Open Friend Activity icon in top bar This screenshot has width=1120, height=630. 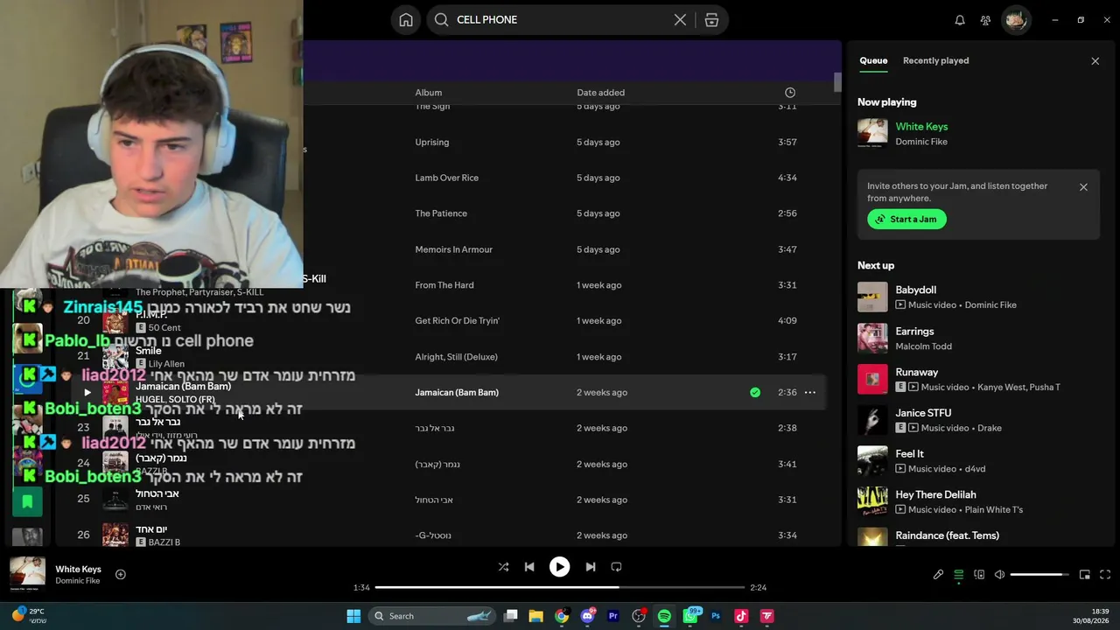pyautogui.click(x=985, y=20)
